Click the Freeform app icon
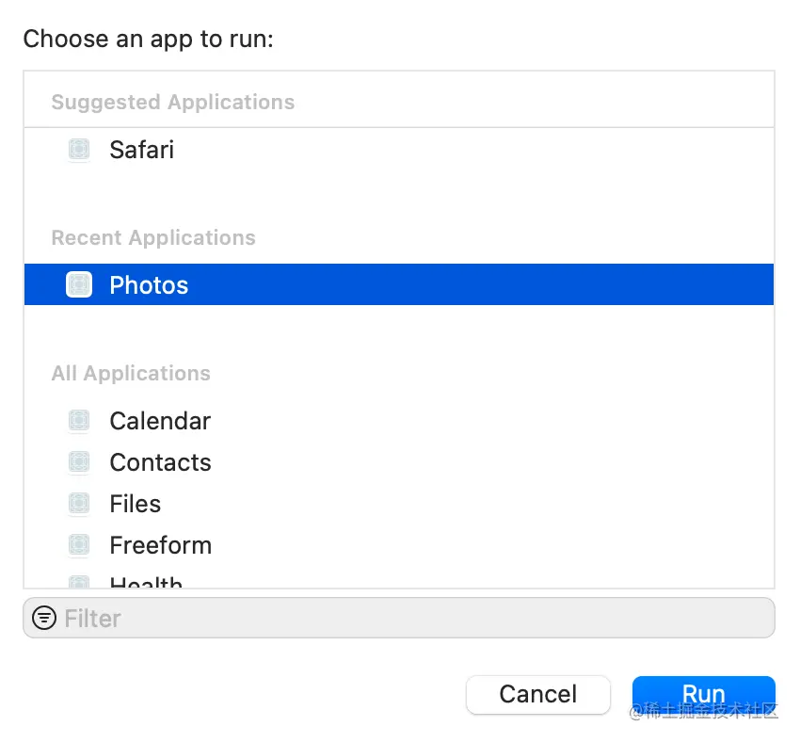800x742 pixels. pos(79,545)
